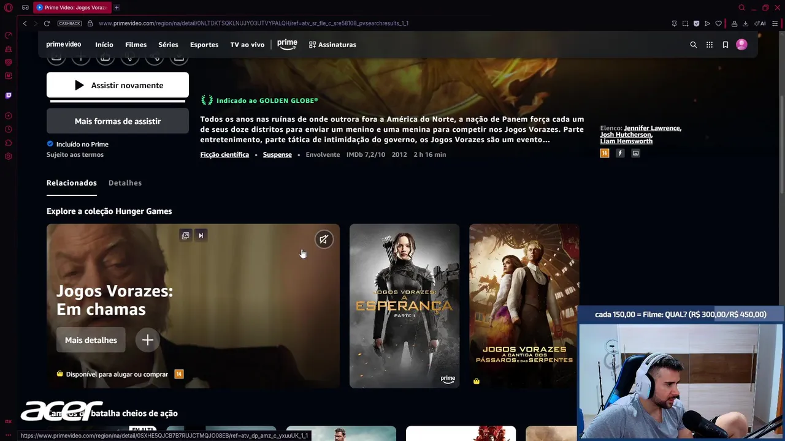The width and height of the screenshot is (785, 441).
Task: Open the Easy Setup sliders icon
Action: [775, 23]
